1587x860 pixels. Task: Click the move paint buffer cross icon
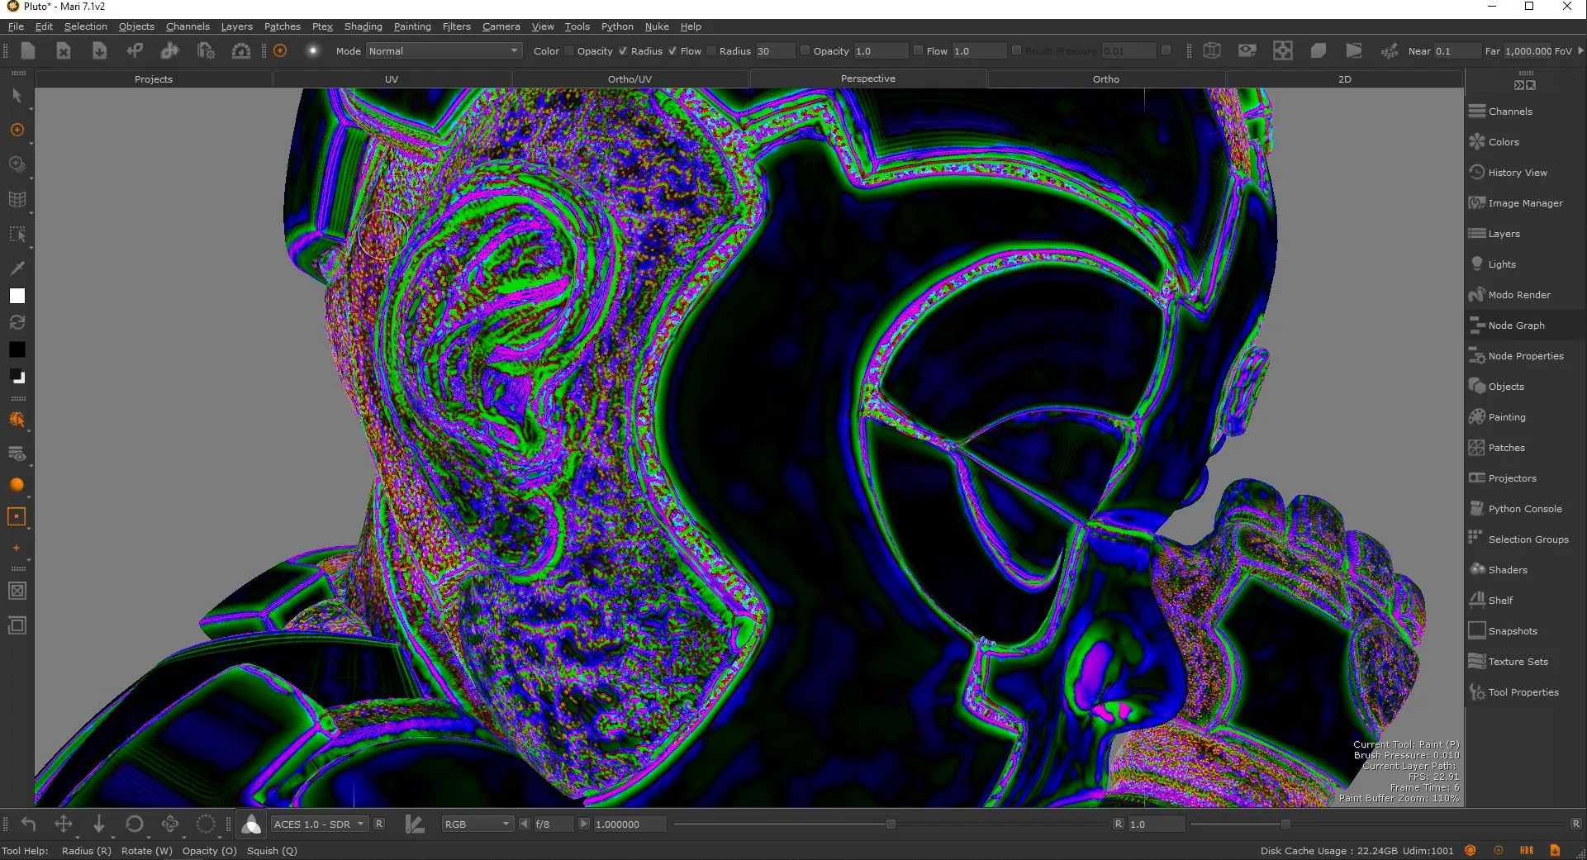[64, 824]
